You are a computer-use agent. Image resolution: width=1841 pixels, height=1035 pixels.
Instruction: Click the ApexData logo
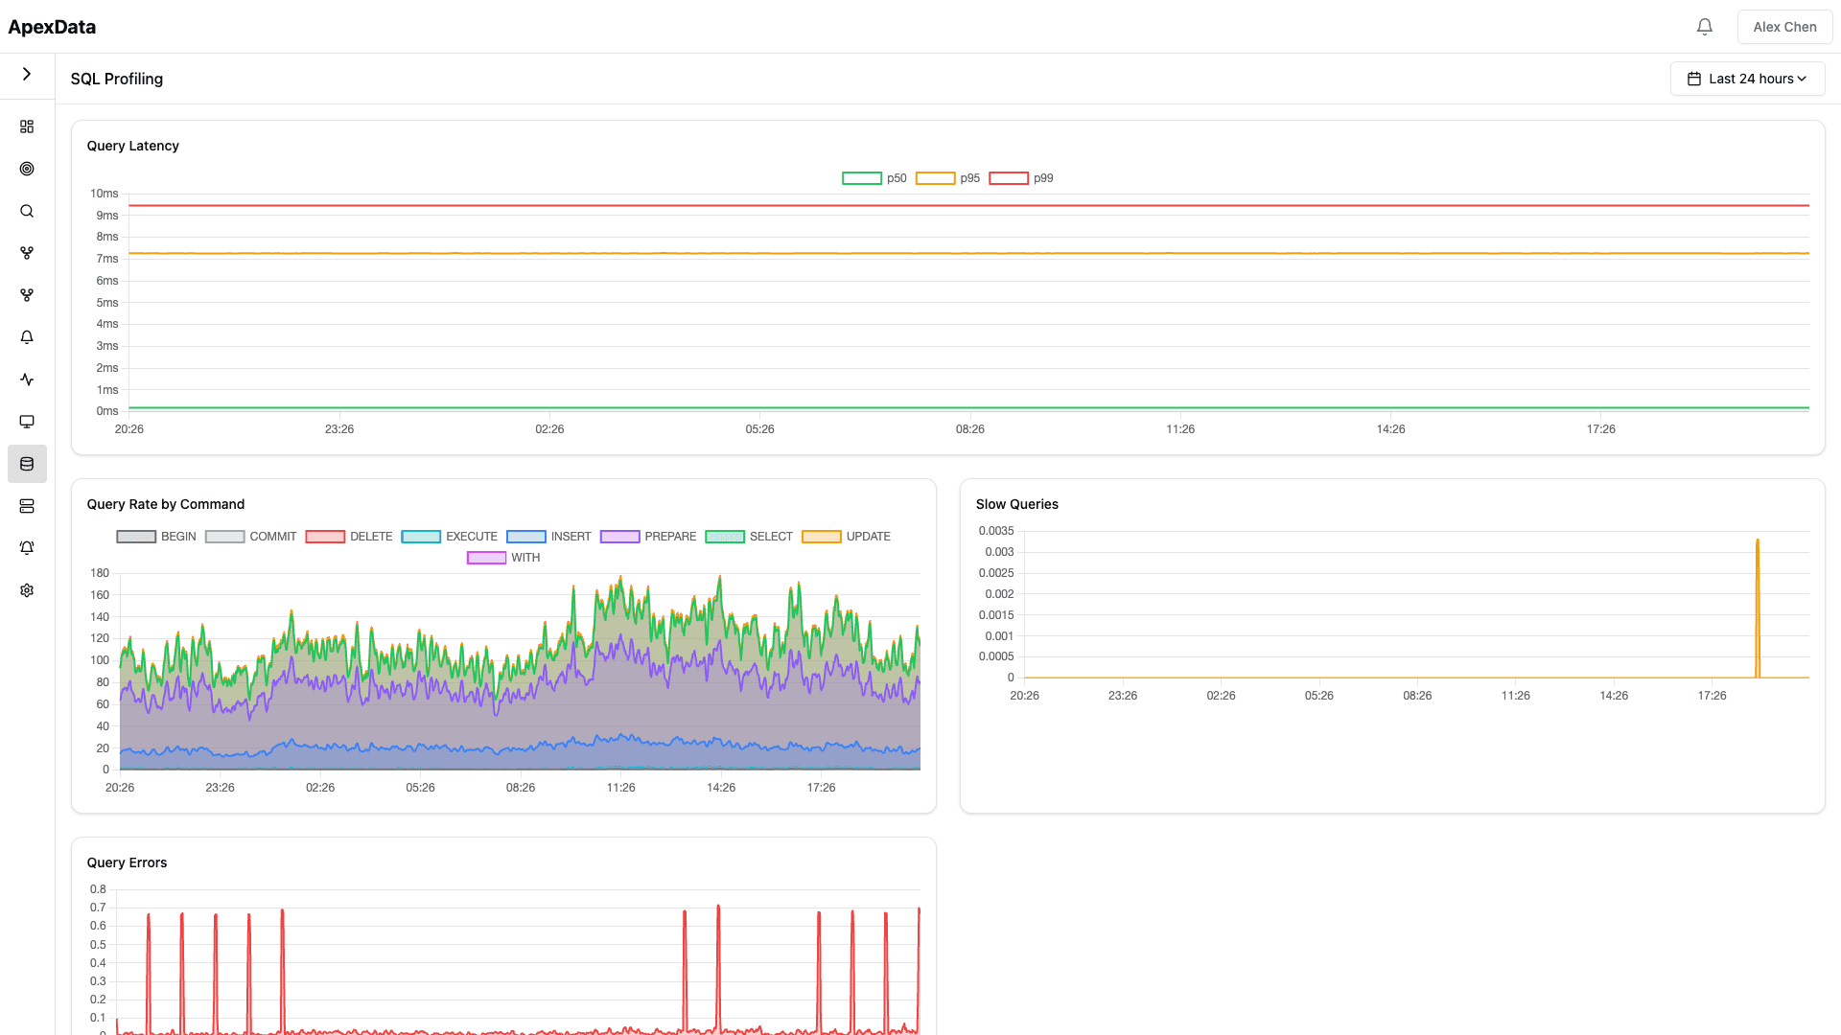point(51,26)
